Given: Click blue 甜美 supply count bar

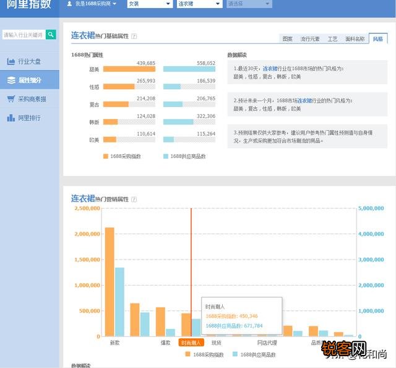Looking at the screenshot, I should pos(189,69).
